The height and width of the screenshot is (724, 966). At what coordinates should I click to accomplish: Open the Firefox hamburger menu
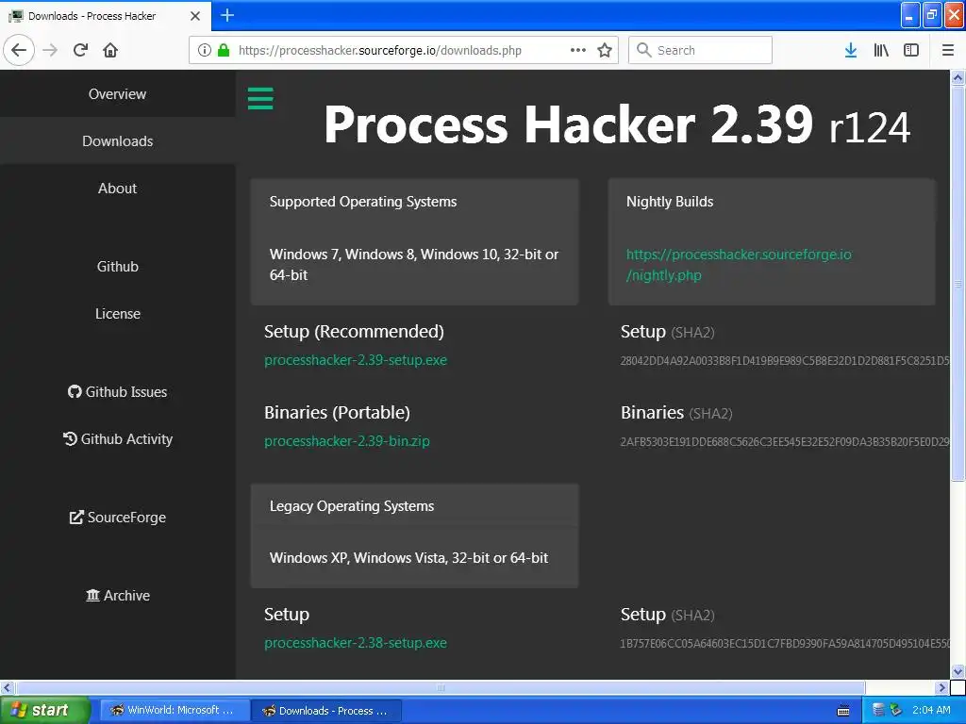[x=948, y=50]
